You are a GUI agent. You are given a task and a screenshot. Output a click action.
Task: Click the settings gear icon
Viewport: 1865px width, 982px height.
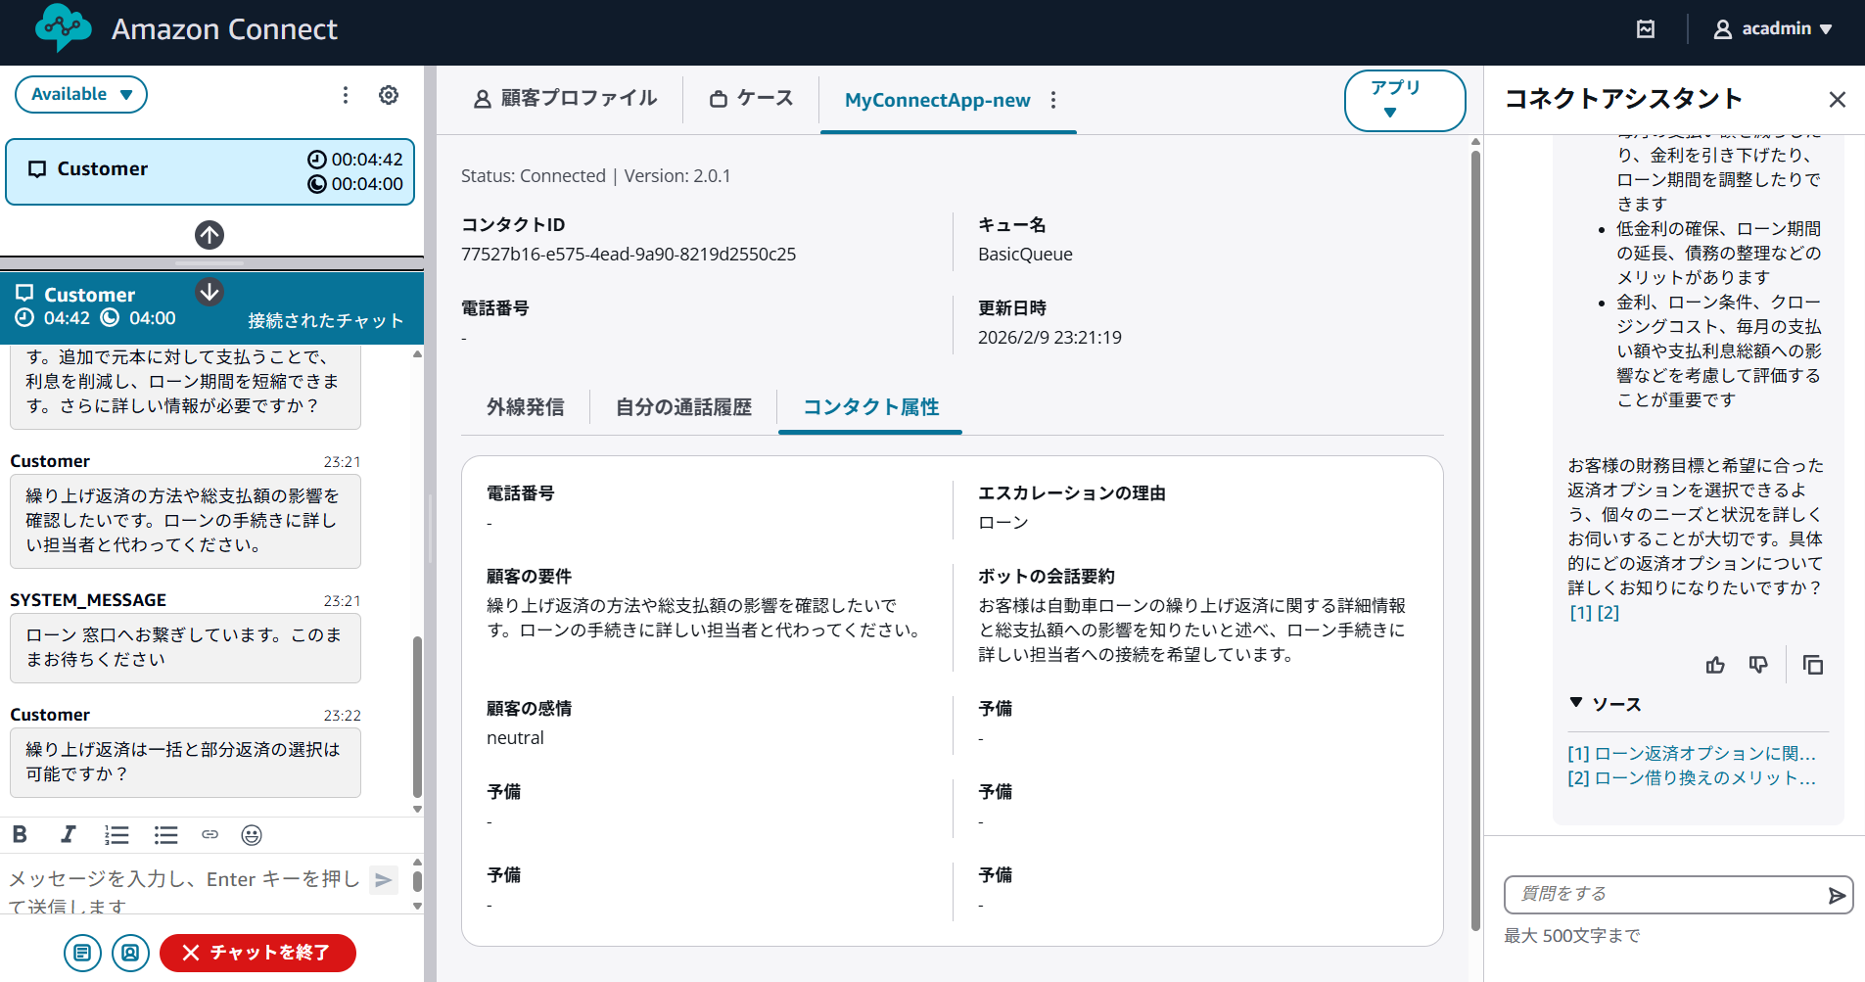pyautogui.click(x=389, y=95)
